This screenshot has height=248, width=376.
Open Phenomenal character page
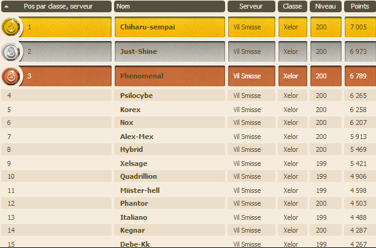pyautogui.click(x=142, y=76)
